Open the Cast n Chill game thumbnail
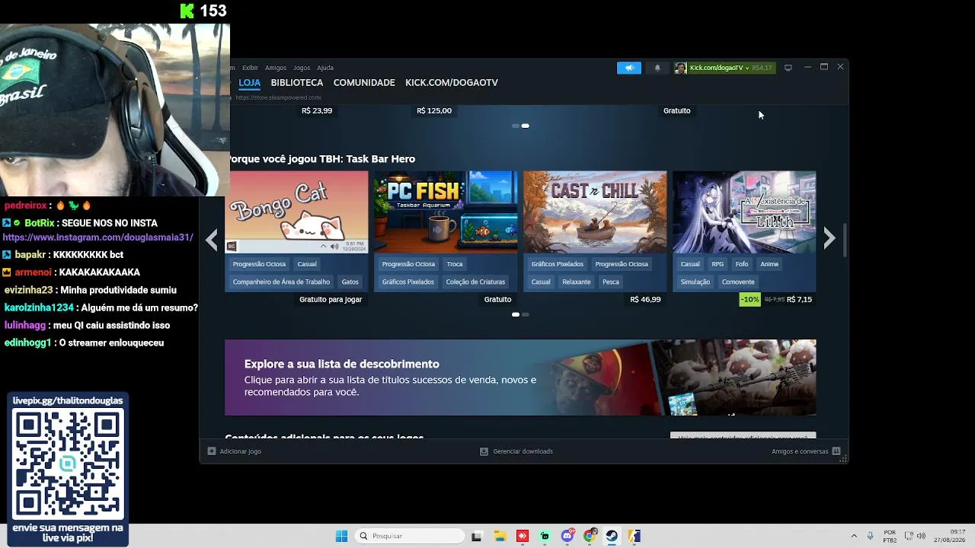Image resolution: width=975 pixels, height=548 pixels. click(x=595, y=212)
